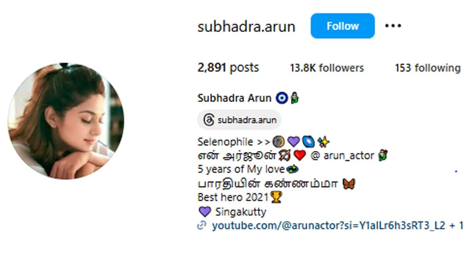Screen dimensions: 476x268
Task: Open the profile picture thumbnail
Action: (x=66, y=121)
